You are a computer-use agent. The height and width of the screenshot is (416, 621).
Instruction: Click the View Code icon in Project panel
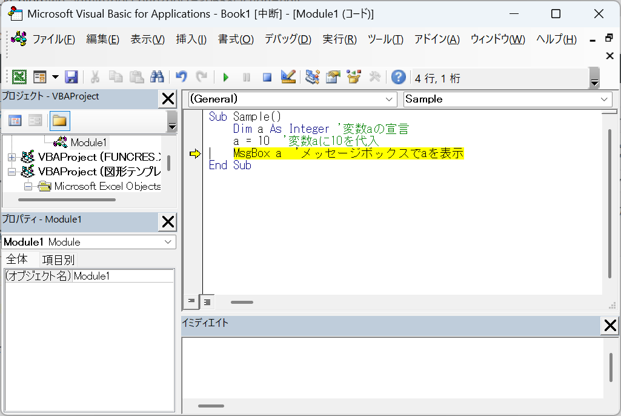(15, 121)
